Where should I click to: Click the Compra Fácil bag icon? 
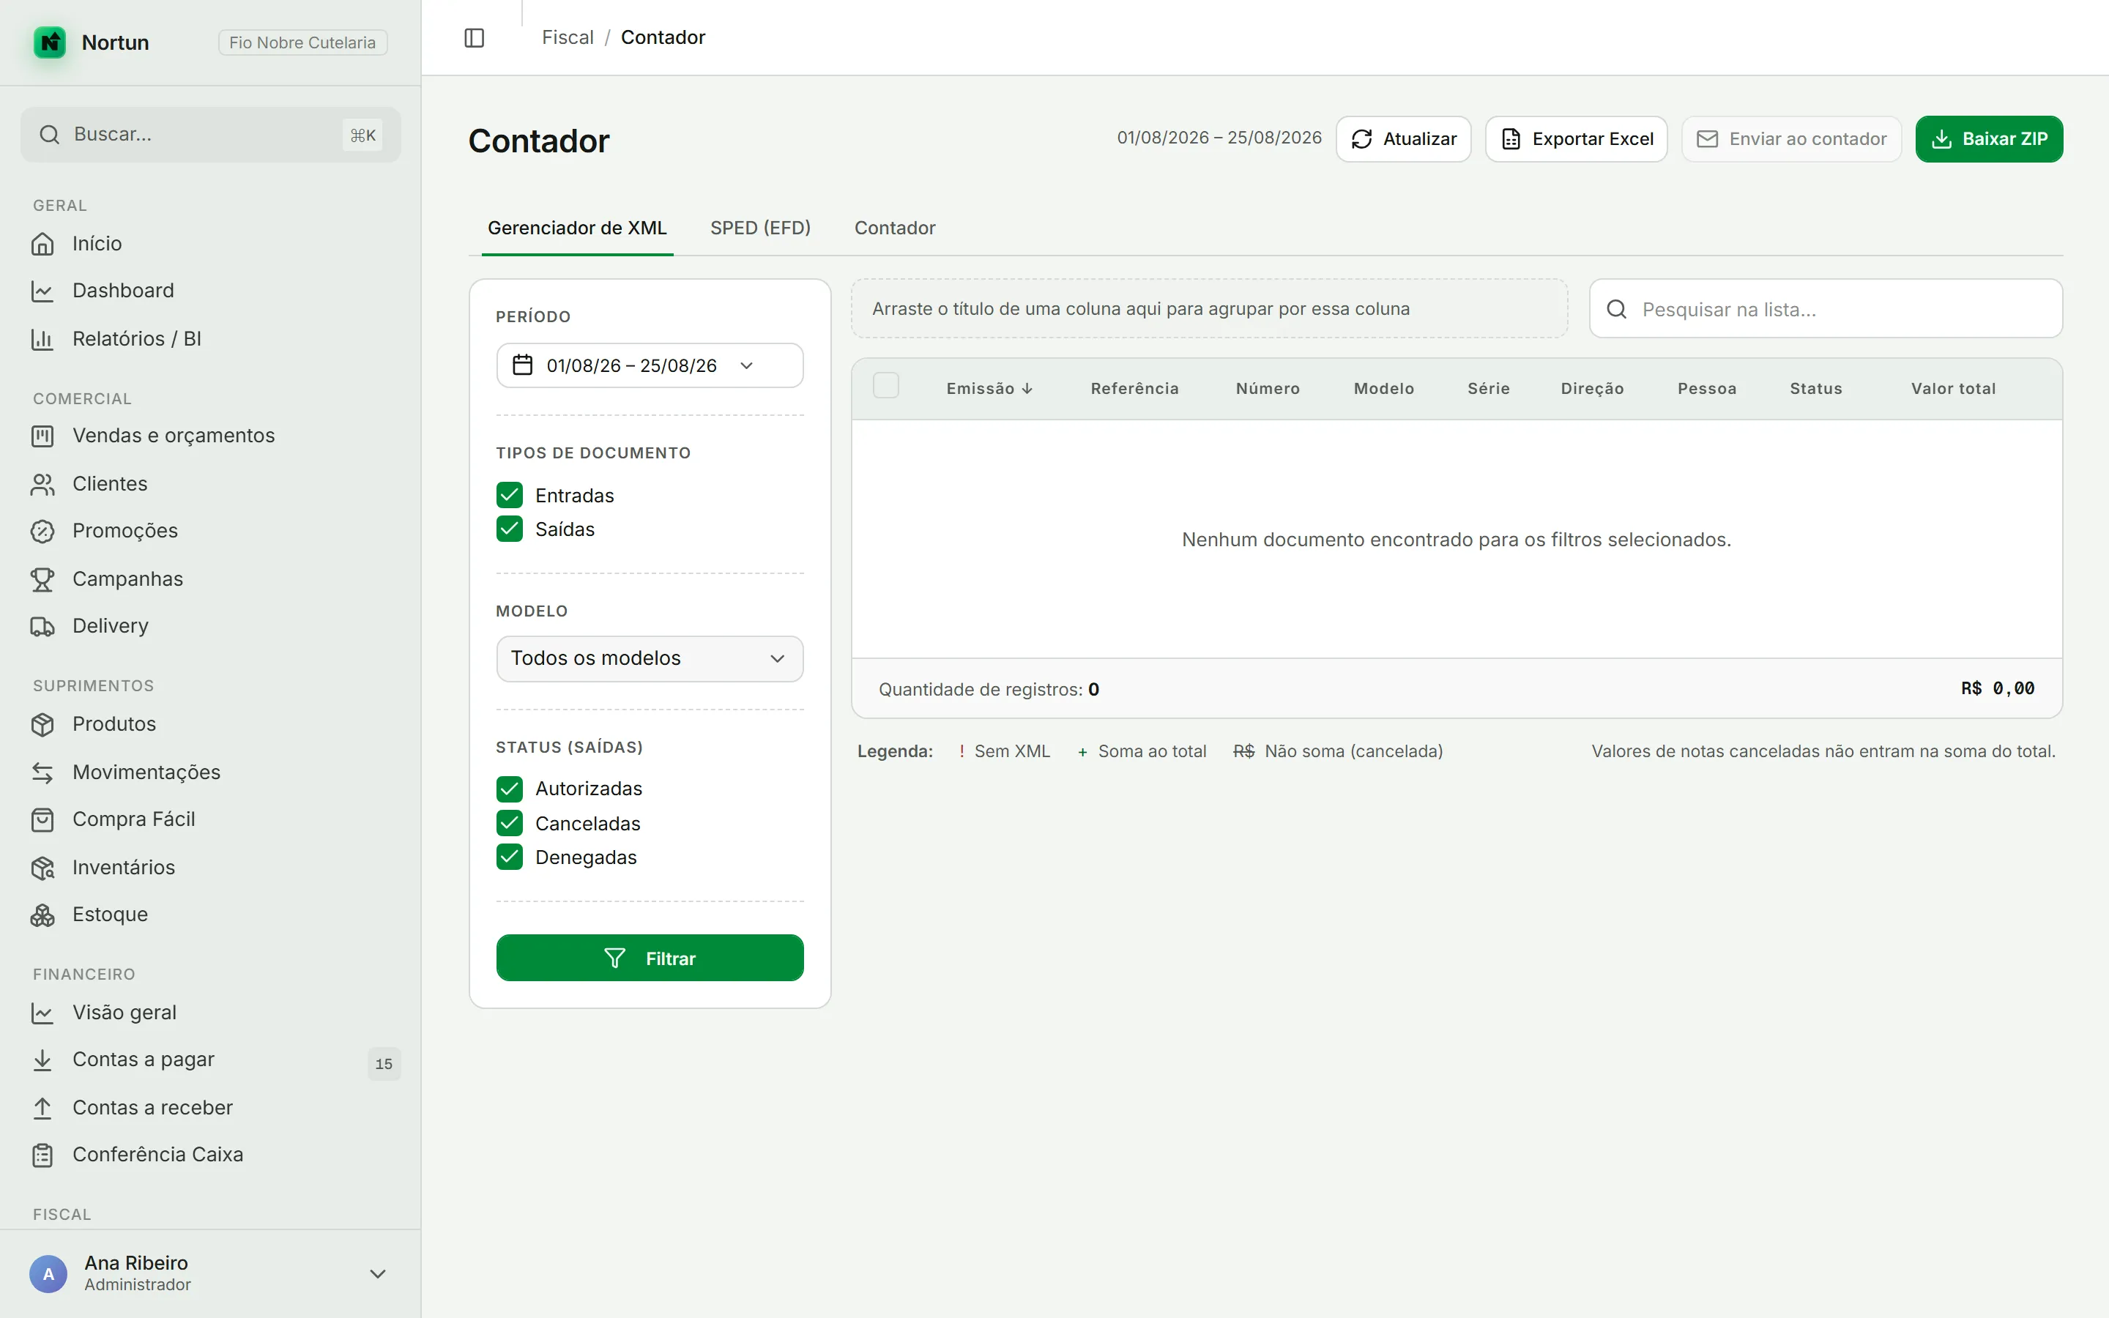click(42, 819)
